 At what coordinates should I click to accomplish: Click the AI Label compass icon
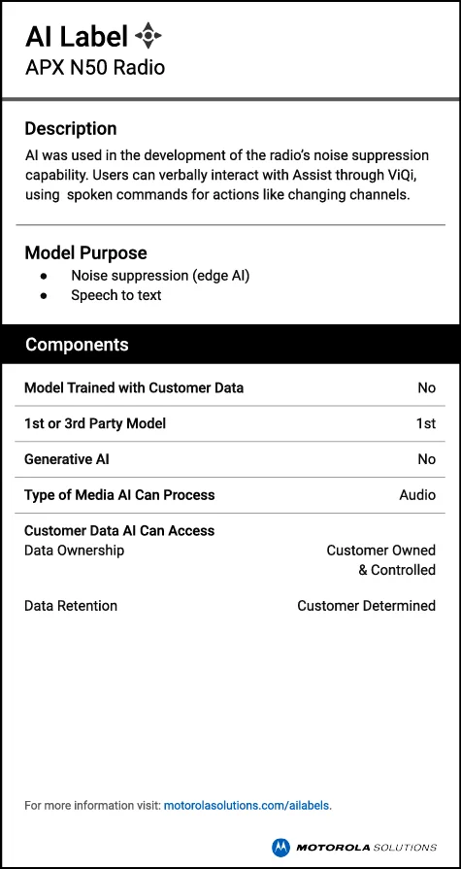pos(148,36)
